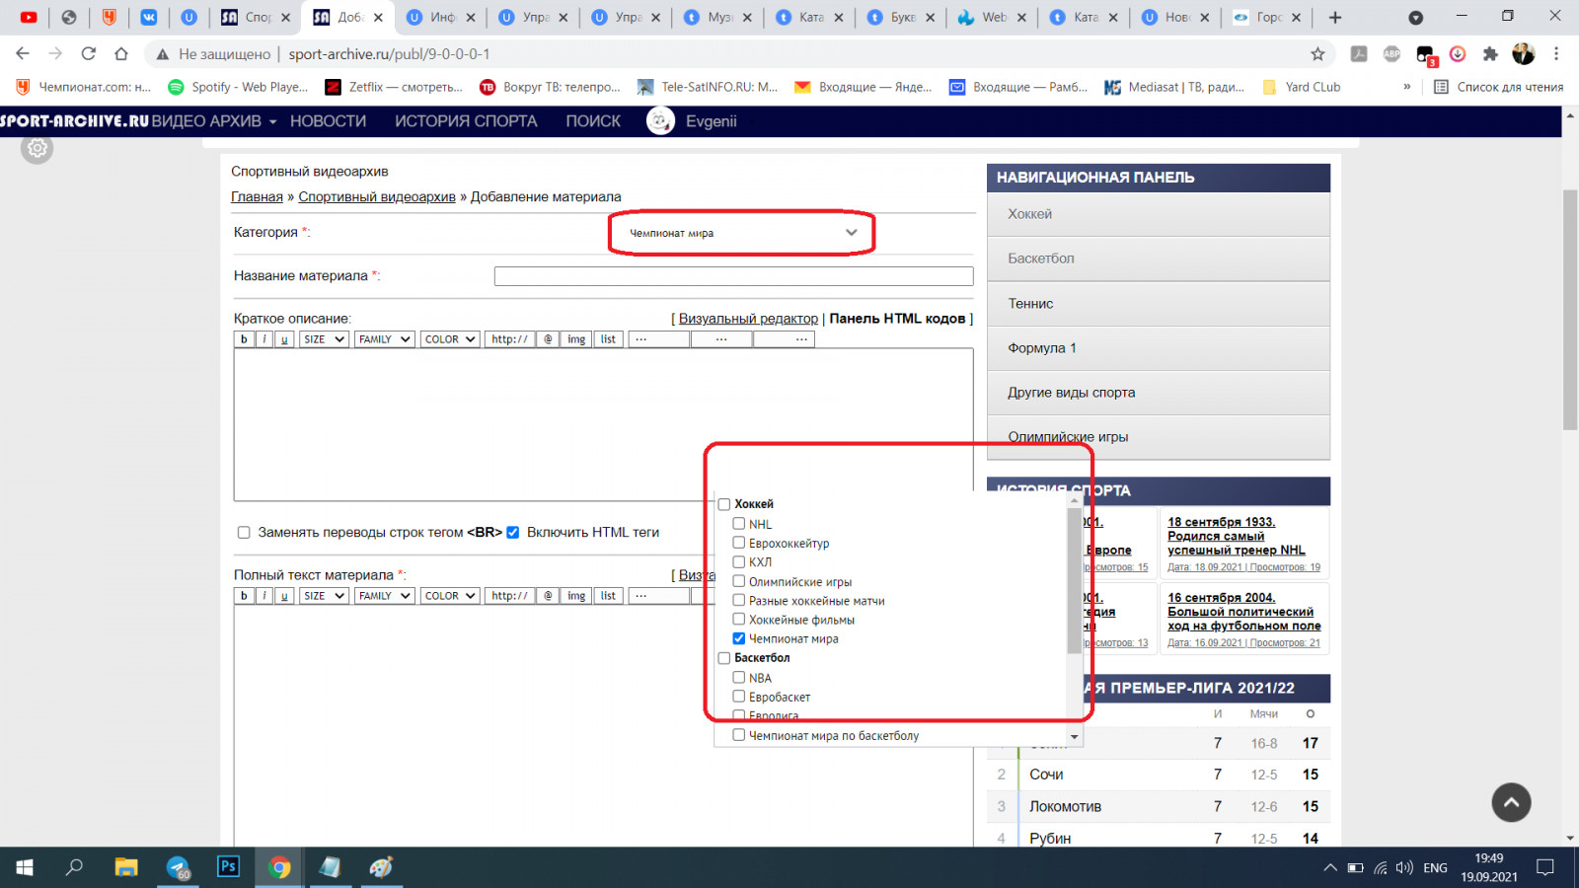Open Telegram from the taskbar
1579x888 pixels.
(178, 867)
